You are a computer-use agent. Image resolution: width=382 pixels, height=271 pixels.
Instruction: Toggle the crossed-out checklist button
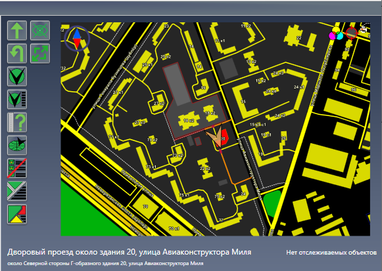(17, 168)
